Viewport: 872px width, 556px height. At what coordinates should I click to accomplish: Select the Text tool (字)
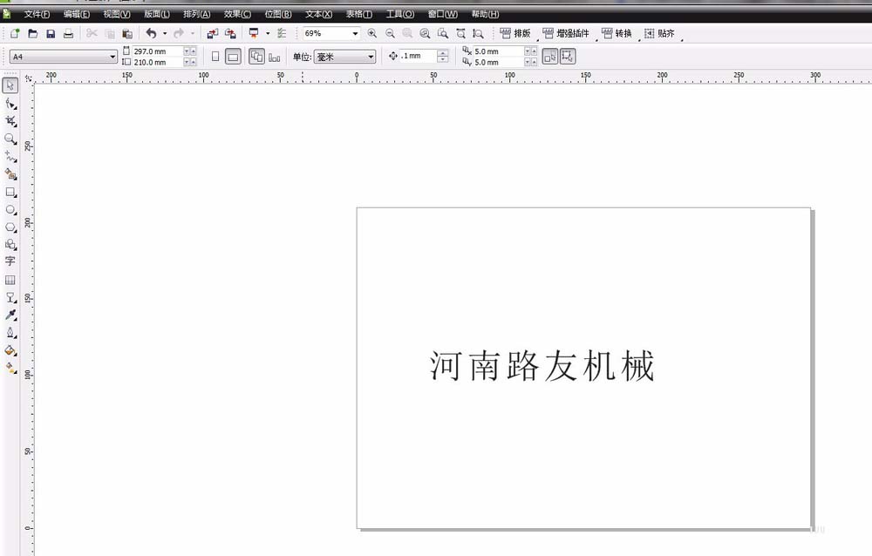10,261
